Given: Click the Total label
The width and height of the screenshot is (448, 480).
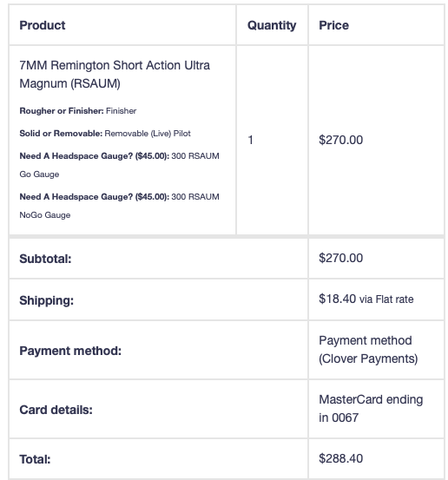Looking at the screenshot, I should coord(35,459).
